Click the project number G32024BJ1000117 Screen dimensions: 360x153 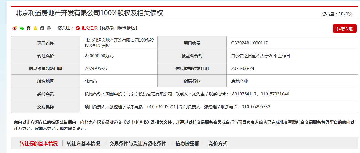pos(249,43)
